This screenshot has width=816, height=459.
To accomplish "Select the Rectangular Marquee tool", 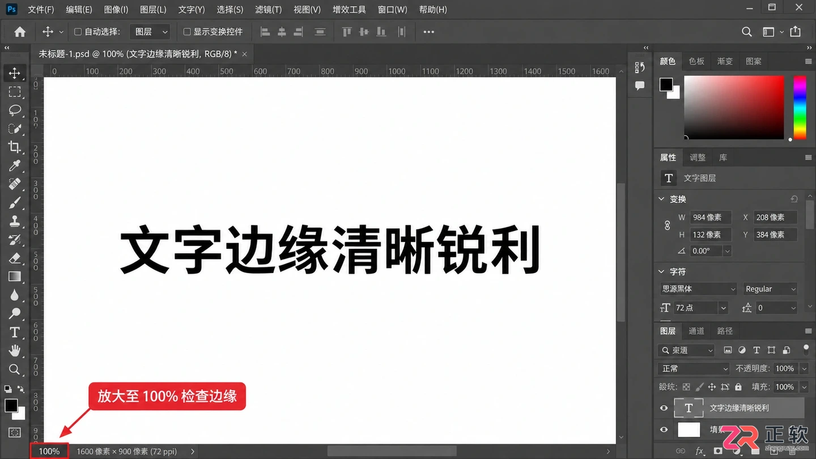I will coord(15,91).
